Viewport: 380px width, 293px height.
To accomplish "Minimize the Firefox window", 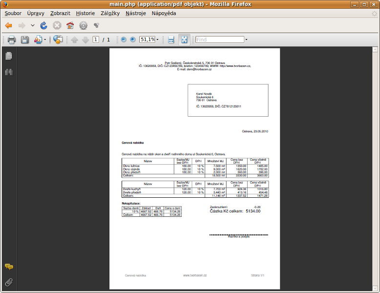I will coord(354,4).
